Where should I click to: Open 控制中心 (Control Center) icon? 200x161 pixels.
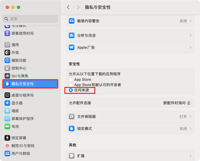coord(7,68)
